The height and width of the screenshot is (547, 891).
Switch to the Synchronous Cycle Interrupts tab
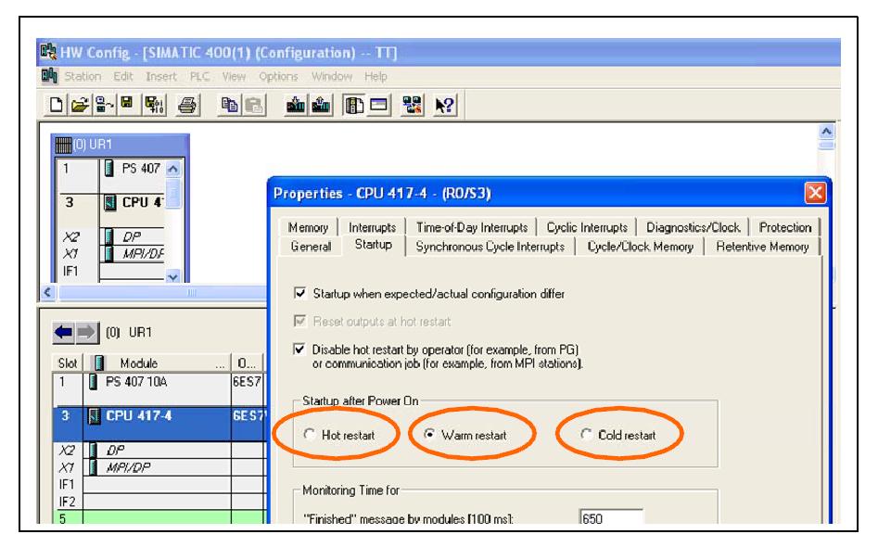490,247
